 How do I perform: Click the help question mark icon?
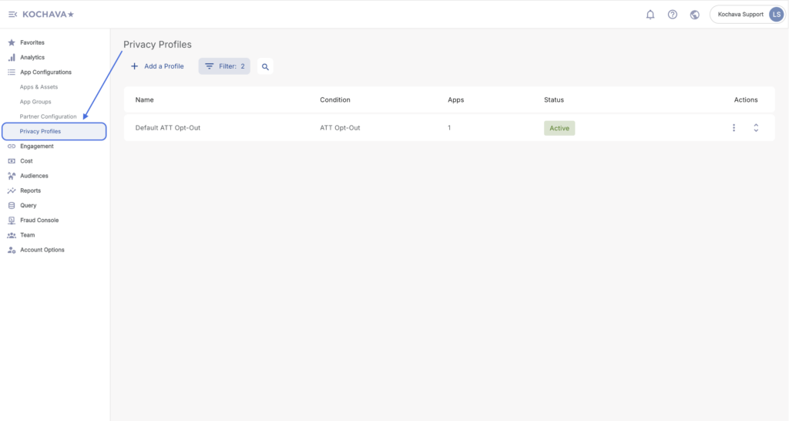point(673,15)
